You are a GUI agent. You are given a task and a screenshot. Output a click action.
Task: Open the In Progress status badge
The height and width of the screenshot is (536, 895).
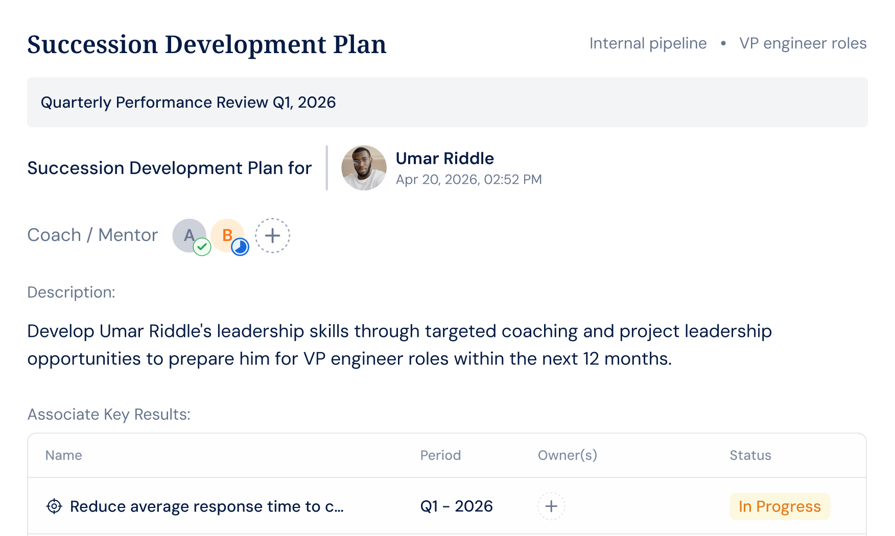click(x=780, y=506)
